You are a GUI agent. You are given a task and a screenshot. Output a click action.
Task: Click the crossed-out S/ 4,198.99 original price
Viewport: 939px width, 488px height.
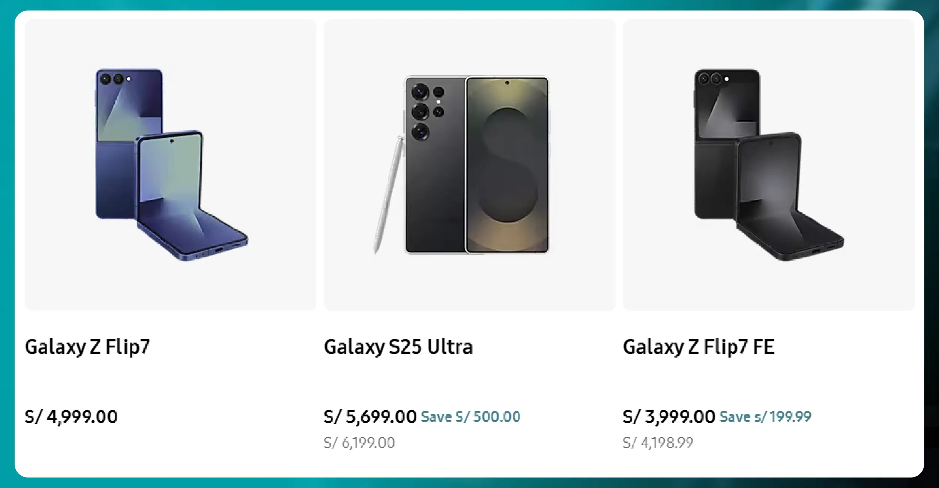pos(658,442)
